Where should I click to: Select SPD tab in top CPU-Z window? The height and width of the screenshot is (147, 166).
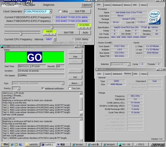pyautogui.click(x=135, y=5)
